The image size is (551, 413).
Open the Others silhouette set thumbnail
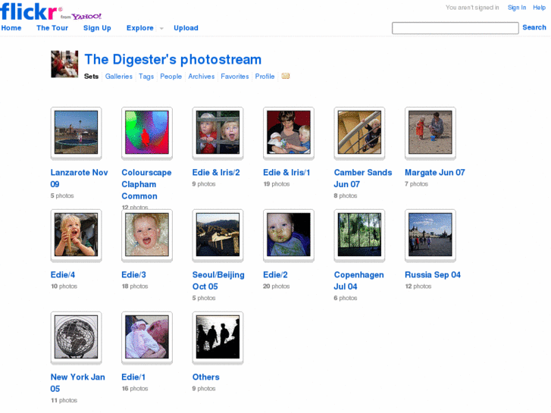(218, 337)
